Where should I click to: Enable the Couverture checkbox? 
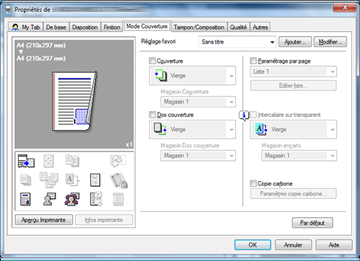pyautogui.click(x=152, y=61)
